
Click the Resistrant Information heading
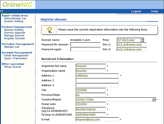click(58, 59)
